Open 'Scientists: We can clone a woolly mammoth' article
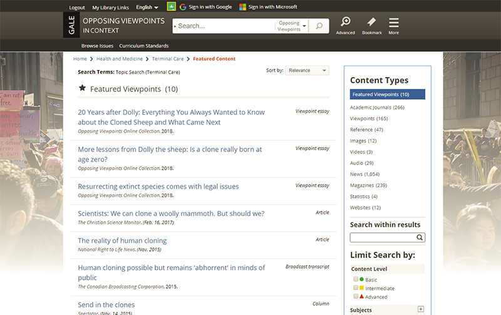This screenshot has width=501, height=315. 171,214
